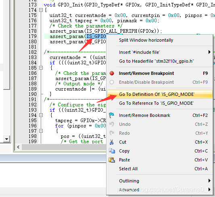Click line number 179 in gutter
Viewport: 215px width, 197px height.
33,36
